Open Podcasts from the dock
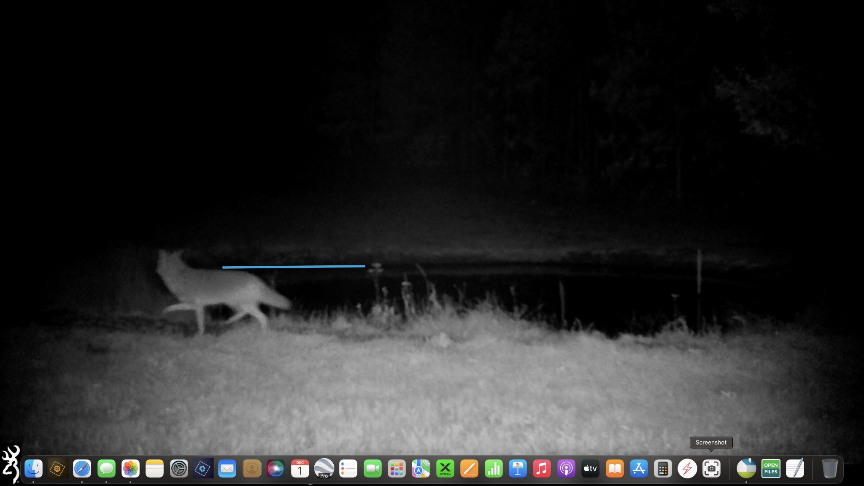The width and height of the screenshot is (864, 486). coord(566,469)
